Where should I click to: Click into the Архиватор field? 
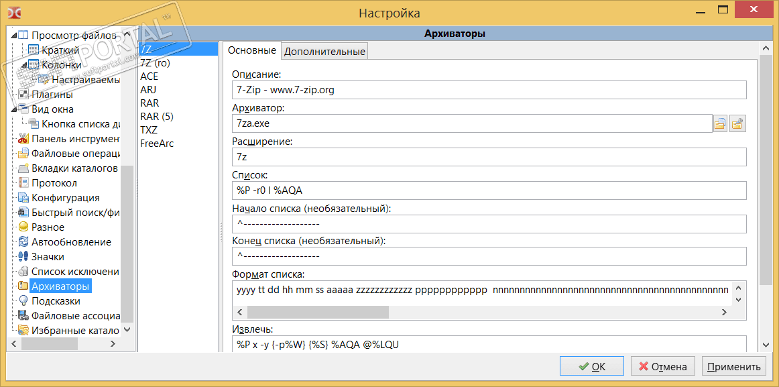(x=472, y=123)
